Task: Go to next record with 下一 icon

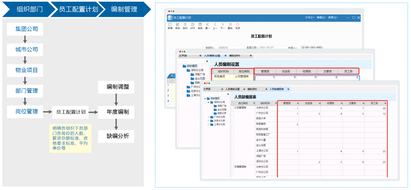Action: pyautogui.click(x=222, y=26)
